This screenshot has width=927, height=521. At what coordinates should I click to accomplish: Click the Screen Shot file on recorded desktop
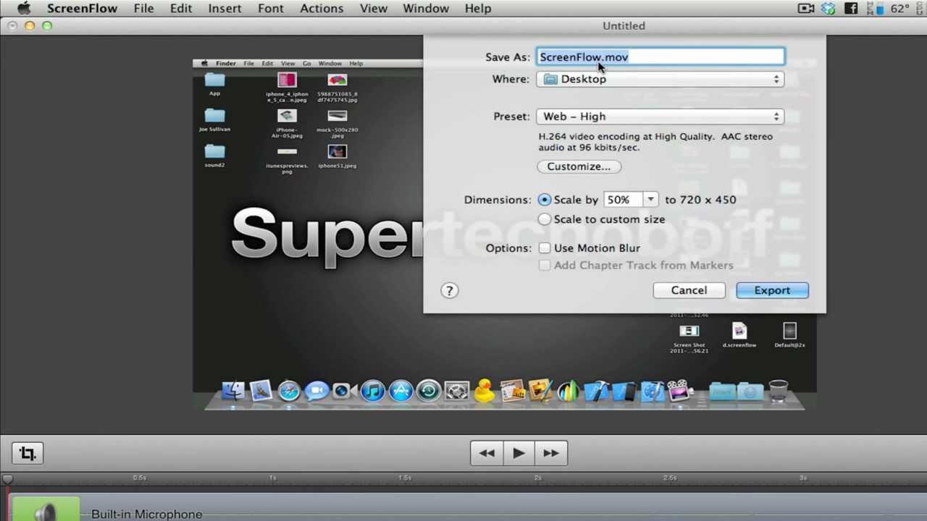pyautogui.click(x=689, y=331)
